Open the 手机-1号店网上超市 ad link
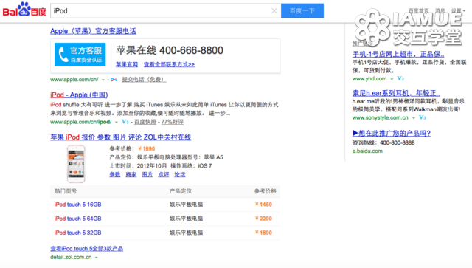The image size is (472, 268). 398,54
